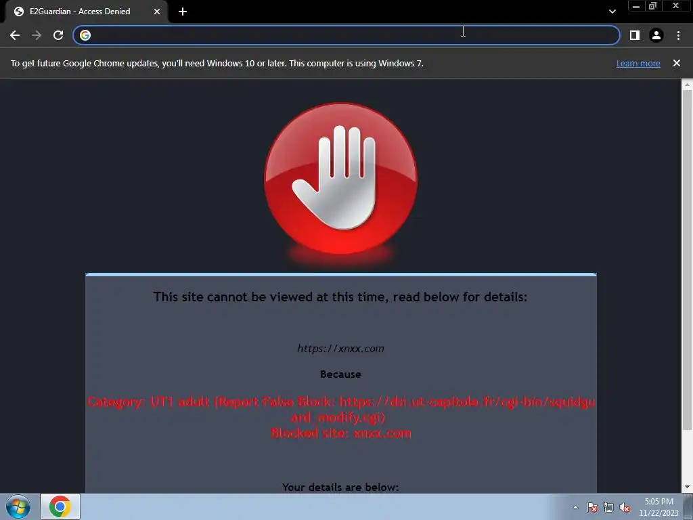Reload the blocked page
Image resolution: width=693 pixels, height=520 pixels.
pos(58,35)
